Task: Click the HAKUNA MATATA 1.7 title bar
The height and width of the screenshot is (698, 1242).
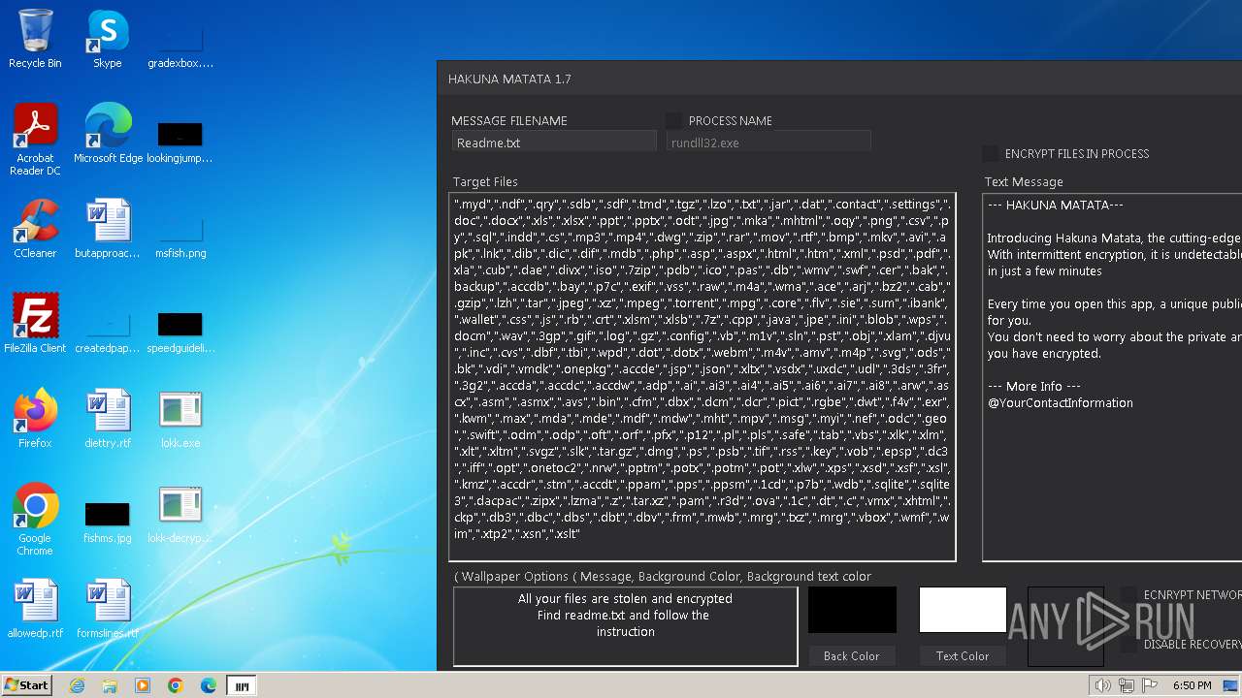Action: coord(839,79)
